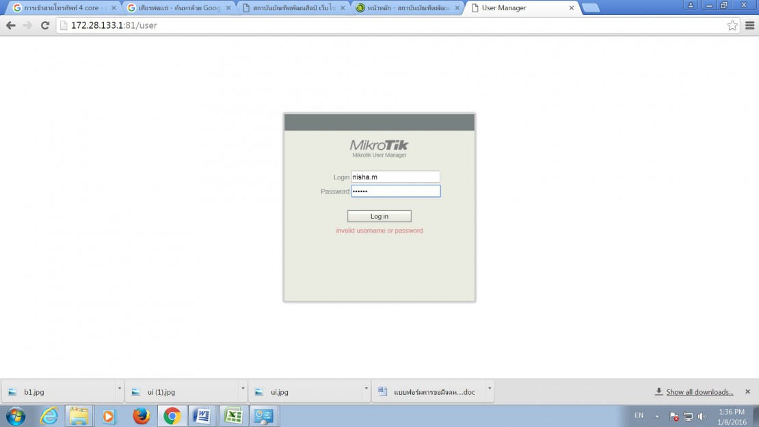Open the downloaded ui.jpg file
759x427 pixels.
click(306, 391)
